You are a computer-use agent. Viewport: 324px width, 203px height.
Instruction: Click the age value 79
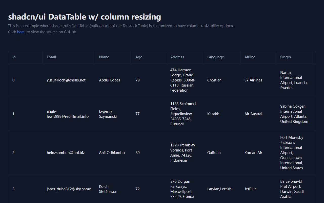(x=137, y=80)
